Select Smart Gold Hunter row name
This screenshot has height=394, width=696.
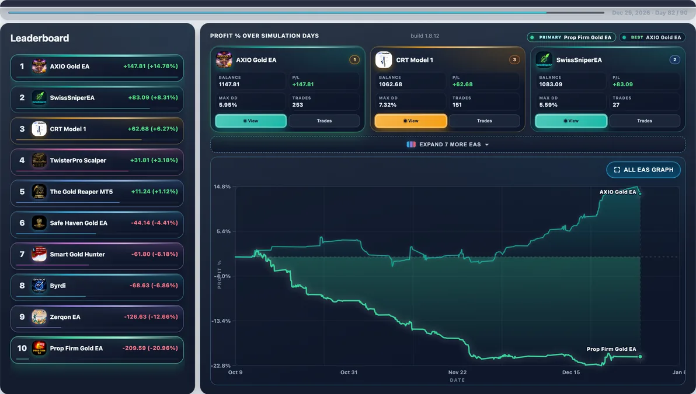[77, 254]
